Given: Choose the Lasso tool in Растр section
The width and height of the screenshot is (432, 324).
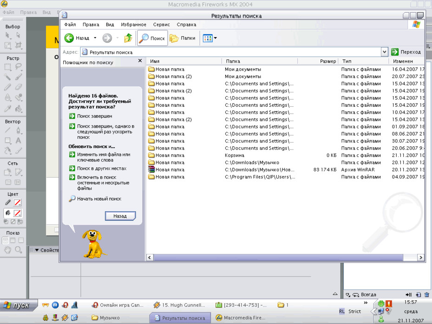Looking at the screenshot, I should (18, 67).
